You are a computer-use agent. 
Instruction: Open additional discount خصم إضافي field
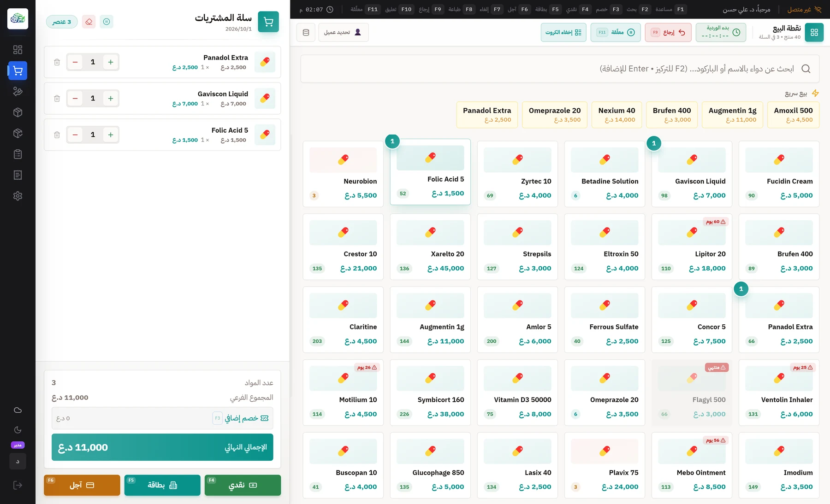(x=162, y=418)
